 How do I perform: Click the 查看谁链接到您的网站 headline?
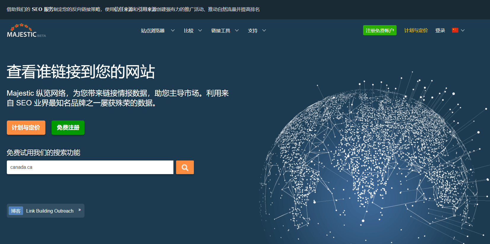[81, 72]
